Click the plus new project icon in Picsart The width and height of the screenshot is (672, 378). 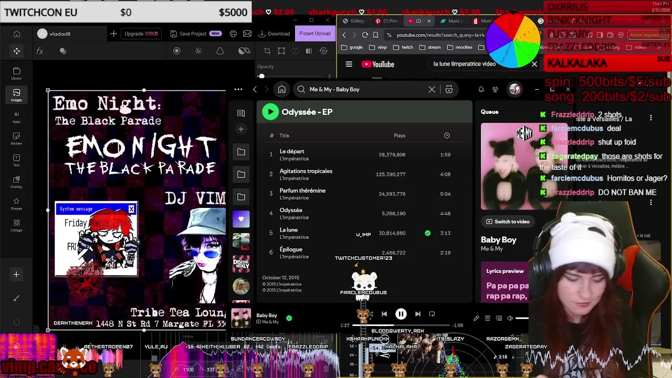click(113, 34)
